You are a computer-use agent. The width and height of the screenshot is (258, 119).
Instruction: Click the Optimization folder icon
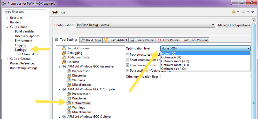[x=69, y=103]
